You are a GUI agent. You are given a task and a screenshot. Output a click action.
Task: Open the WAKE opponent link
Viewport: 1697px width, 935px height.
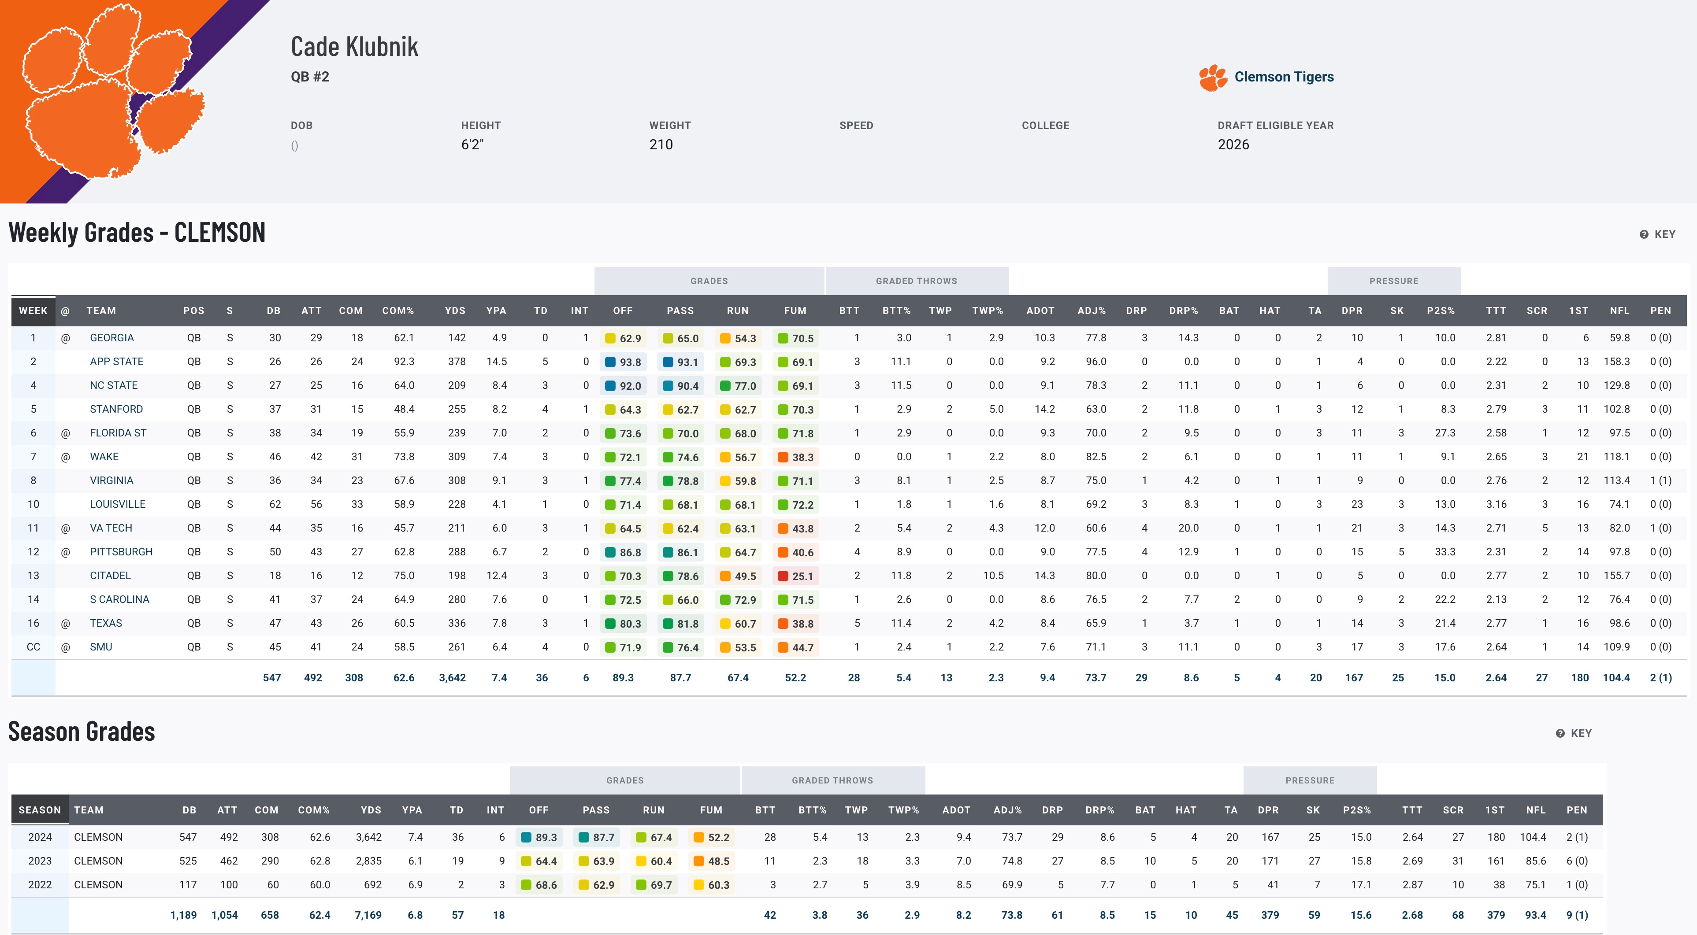click(104, 456)
